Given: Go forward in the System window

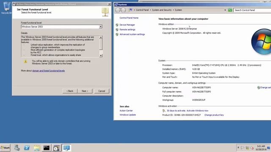Looking at the screenshot, I should click(123, 10).
